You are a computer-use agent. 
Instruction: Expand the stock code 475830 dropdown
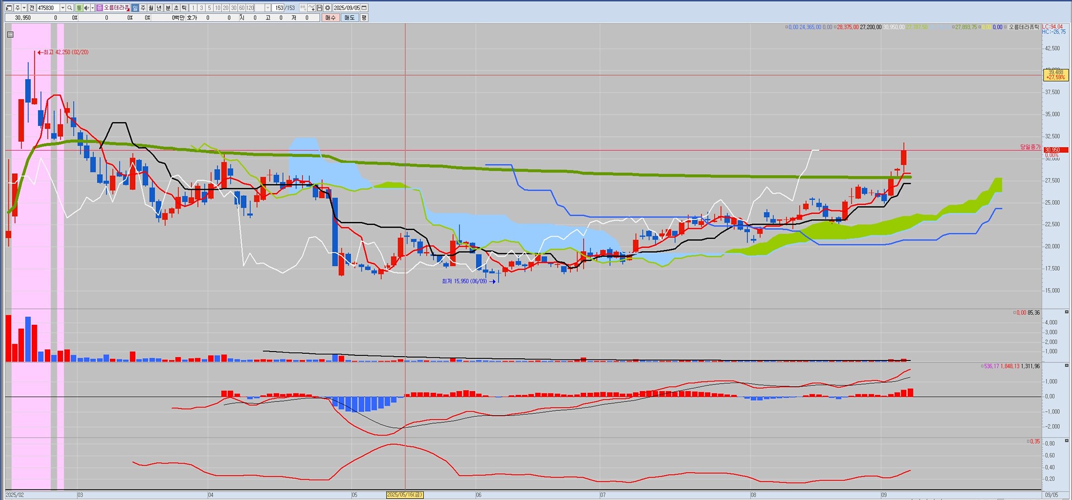click(63, 8)
